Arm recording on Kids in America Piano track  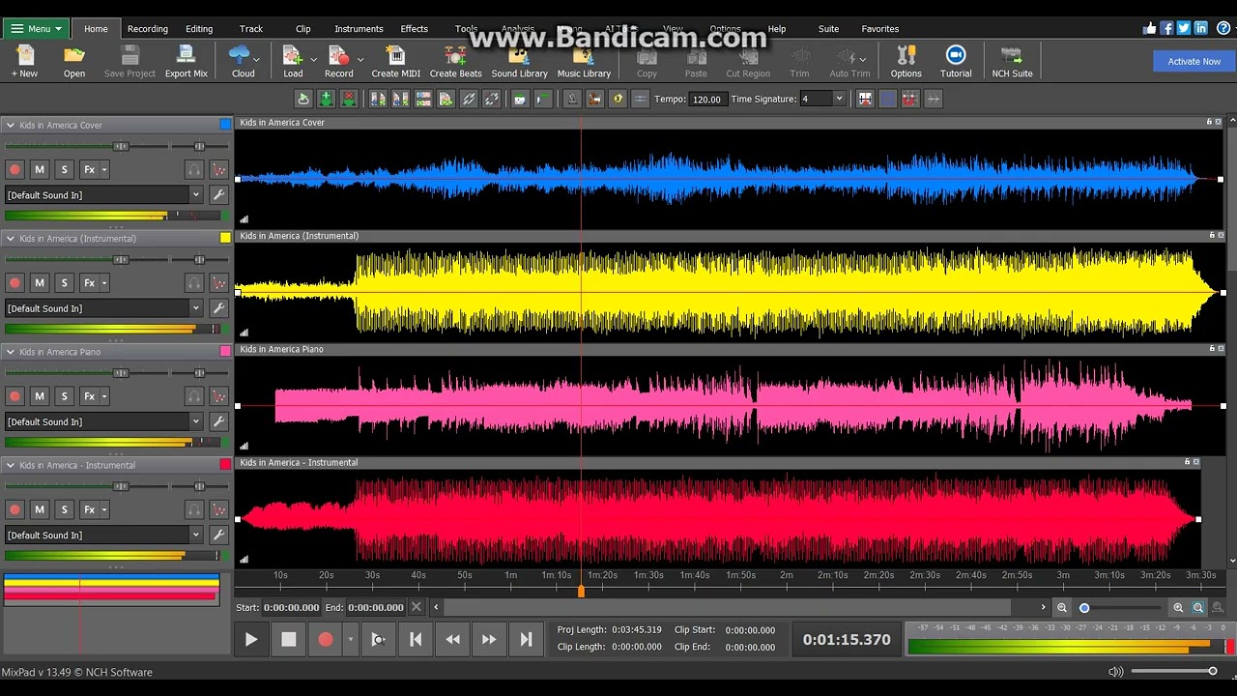[14, 395]
